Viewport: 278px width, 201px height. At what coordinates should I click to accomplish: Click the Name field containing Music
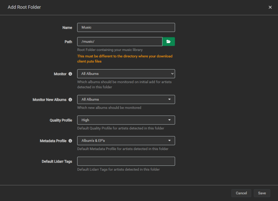[126, 27]
